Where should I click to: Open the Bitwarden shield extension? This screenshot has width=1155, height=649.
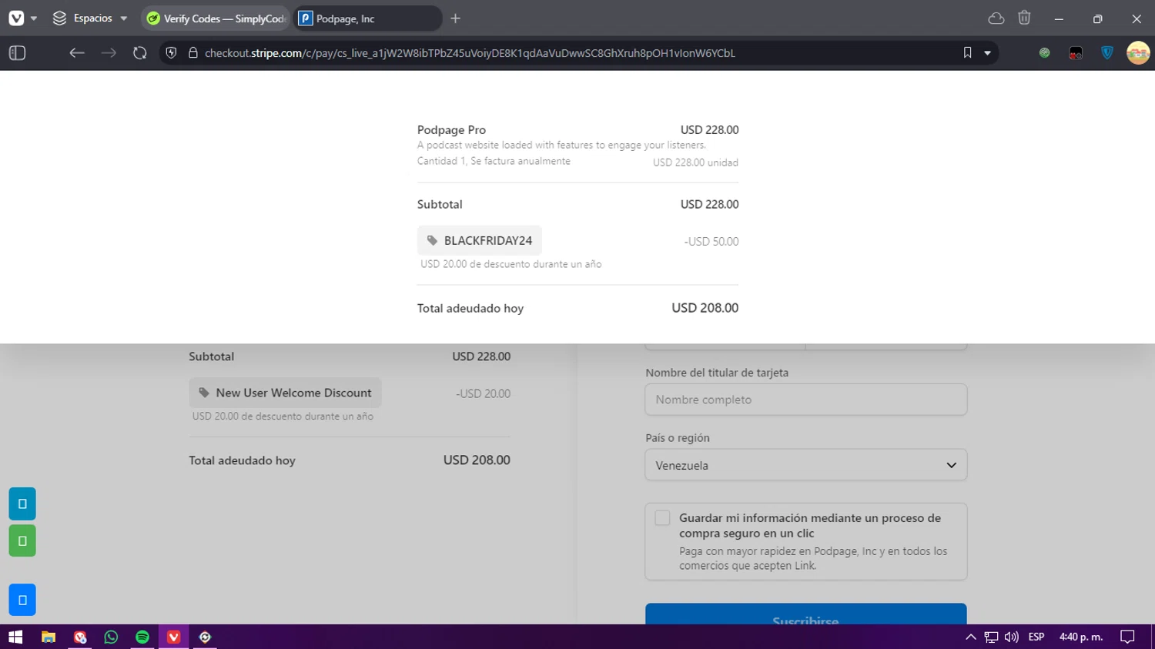tap(1107, 53)
